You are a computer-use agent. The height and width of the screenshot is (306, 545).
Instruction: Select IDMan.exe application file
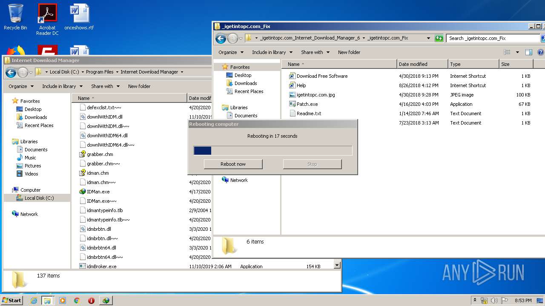pos(98,192)
